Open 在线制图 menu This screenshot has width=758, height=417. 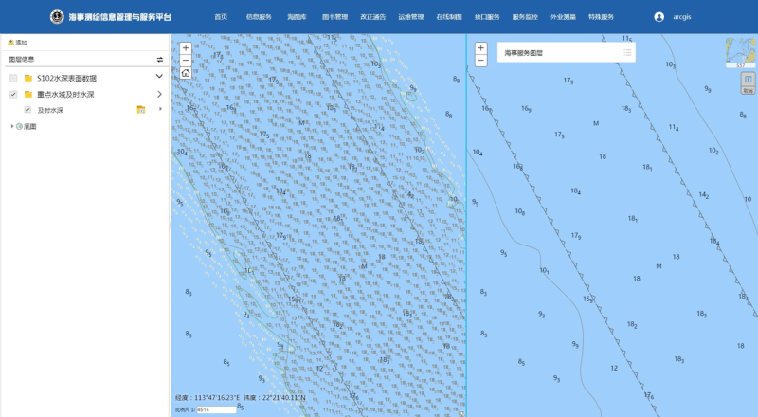point(449,17)
